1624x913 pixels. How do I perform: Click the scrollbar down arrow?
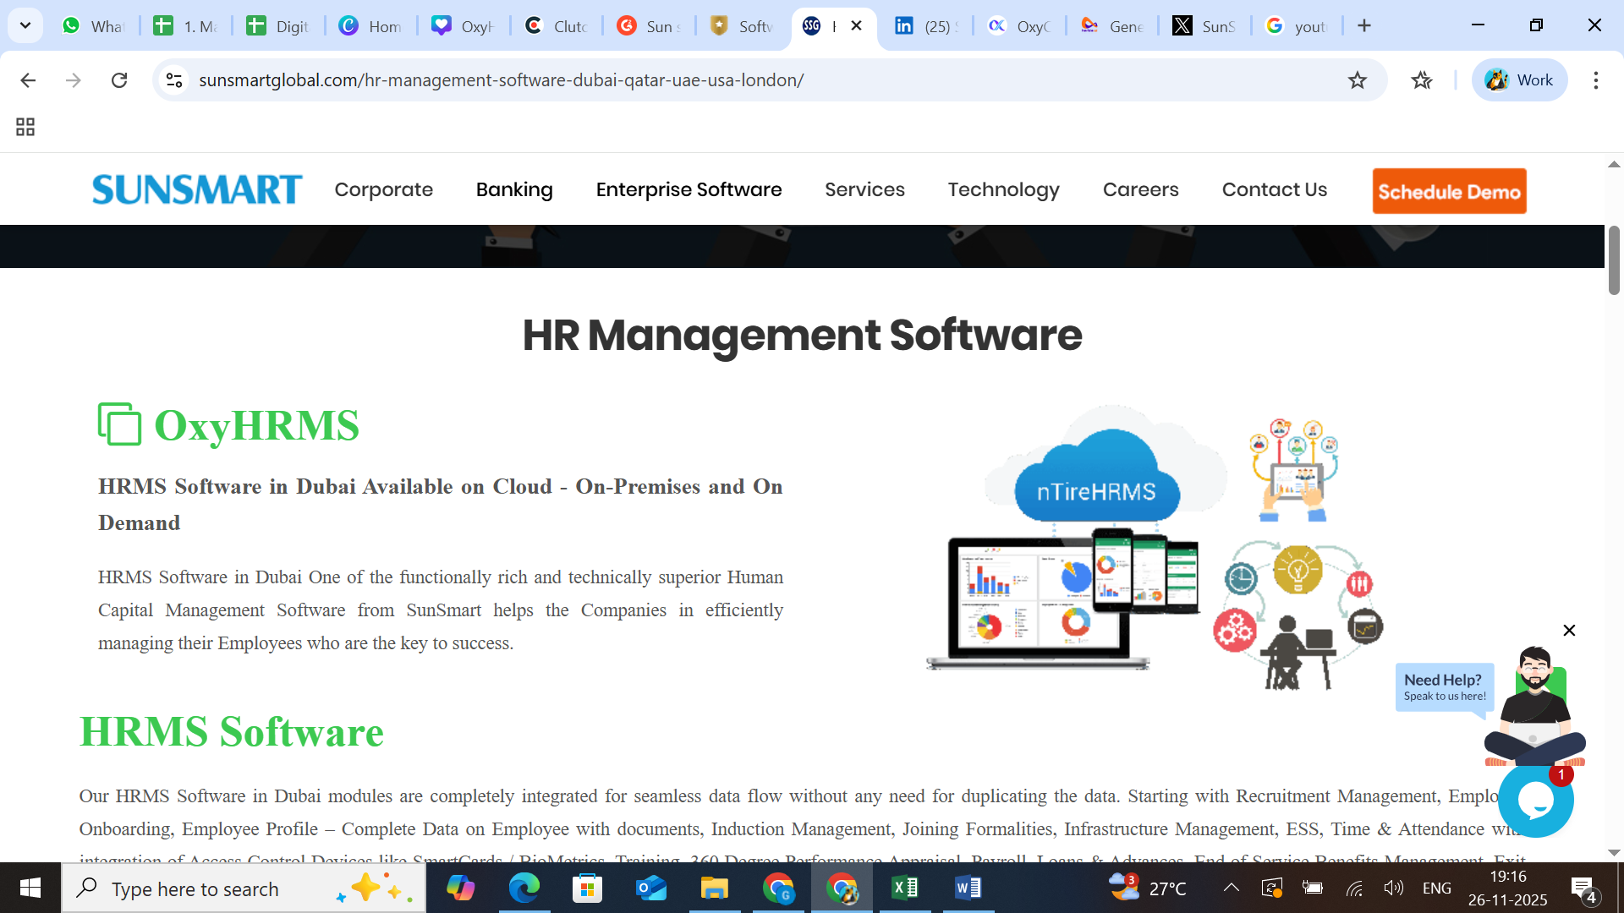tap(1614, 853)
